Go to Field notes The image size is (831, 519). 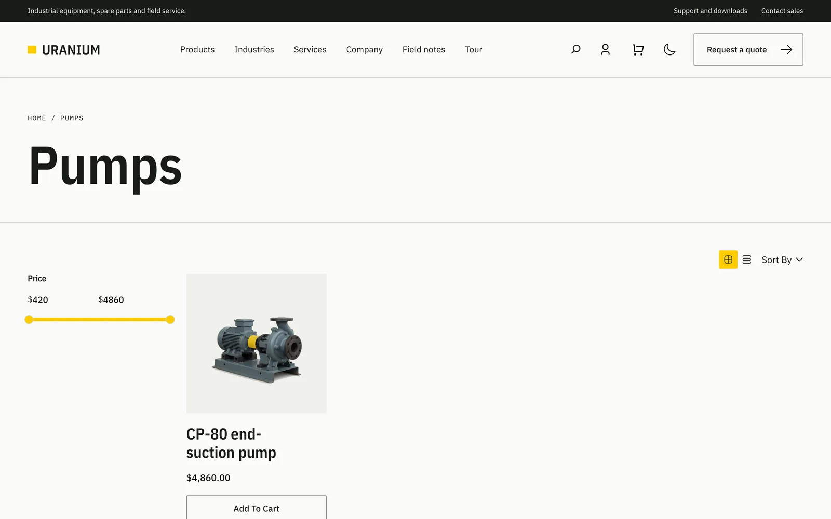[x=424, y=49]
